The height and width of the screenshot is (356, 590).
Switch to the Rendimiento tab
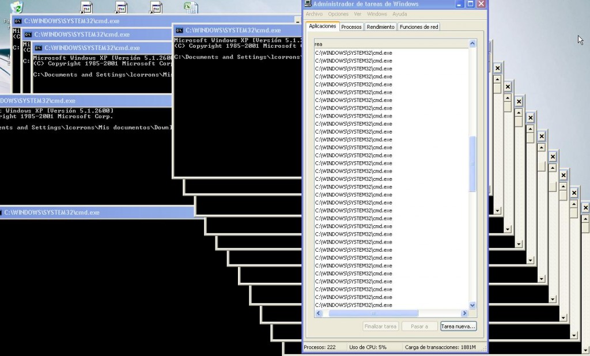[x=380, y=26]
